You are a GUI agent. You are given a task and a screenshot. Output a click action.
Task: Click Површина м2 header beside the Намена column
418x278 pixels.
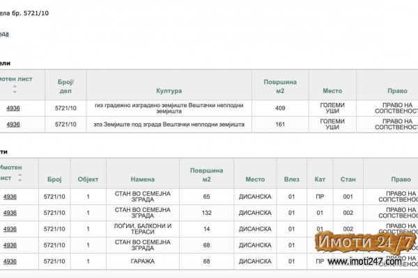(x=206, y=174)
